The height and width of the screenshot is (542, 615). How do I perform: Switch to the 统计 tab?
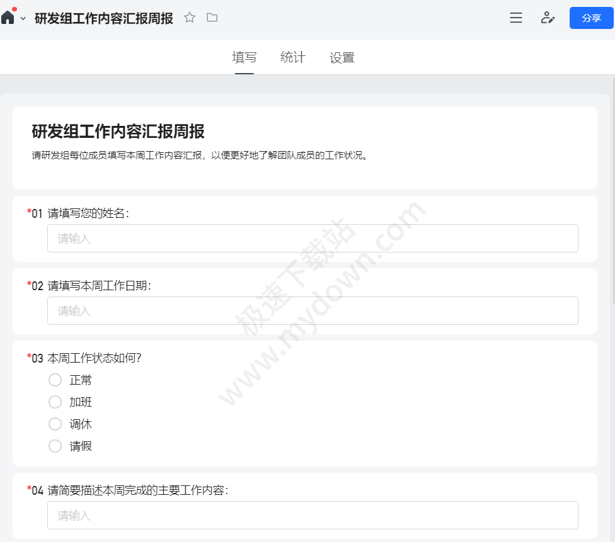click(292, 58)
